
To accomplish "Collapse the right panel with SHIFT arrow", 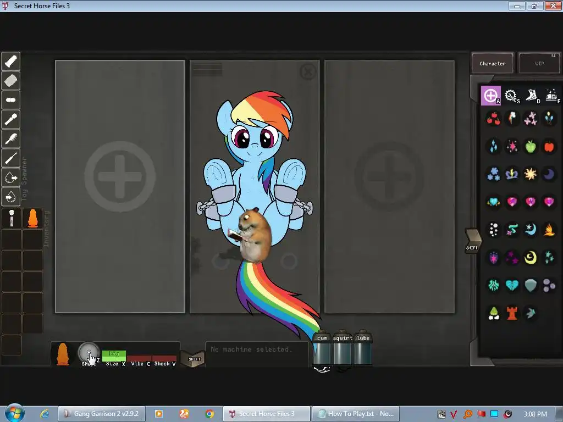I will coord(473,241).
